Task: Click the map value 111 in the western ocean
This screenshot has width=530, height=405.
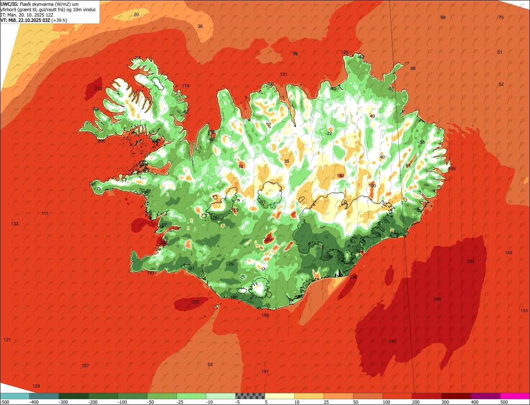Action: click(45, 213)
